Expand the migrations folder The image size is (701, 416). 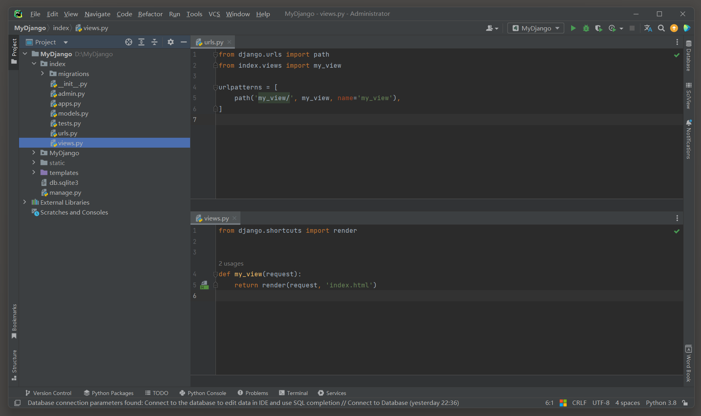coord(42,74)
